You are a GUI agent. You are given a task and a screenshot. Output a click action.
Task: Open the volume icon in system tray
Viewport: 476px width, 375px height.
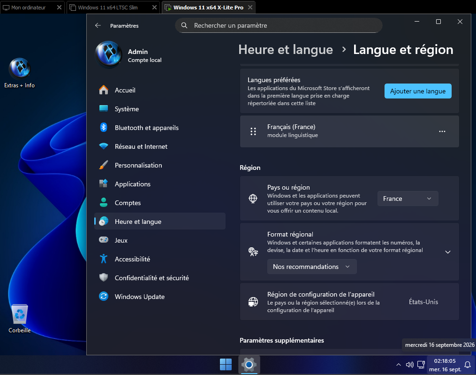click(x=409, y=365)
